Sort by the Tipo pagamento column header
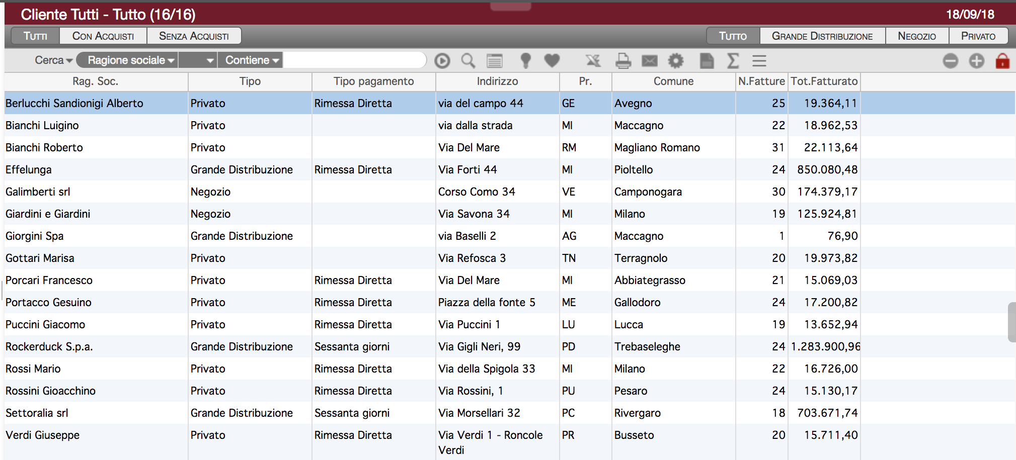The width and height of the screenshot is (1016, 460). 374,81
